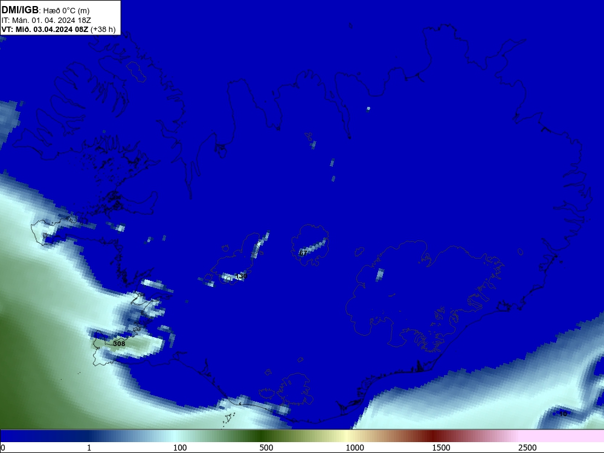This screenshot has width=604, height=453.
Task: Pick the pale yellow colorbar segment above 1000
Action: 347,436
